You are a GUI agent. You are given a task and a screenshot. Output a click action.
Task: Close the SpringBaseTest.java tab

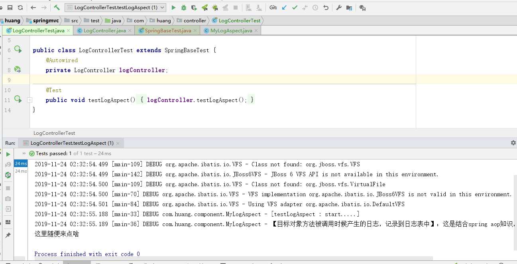point(195,30)
